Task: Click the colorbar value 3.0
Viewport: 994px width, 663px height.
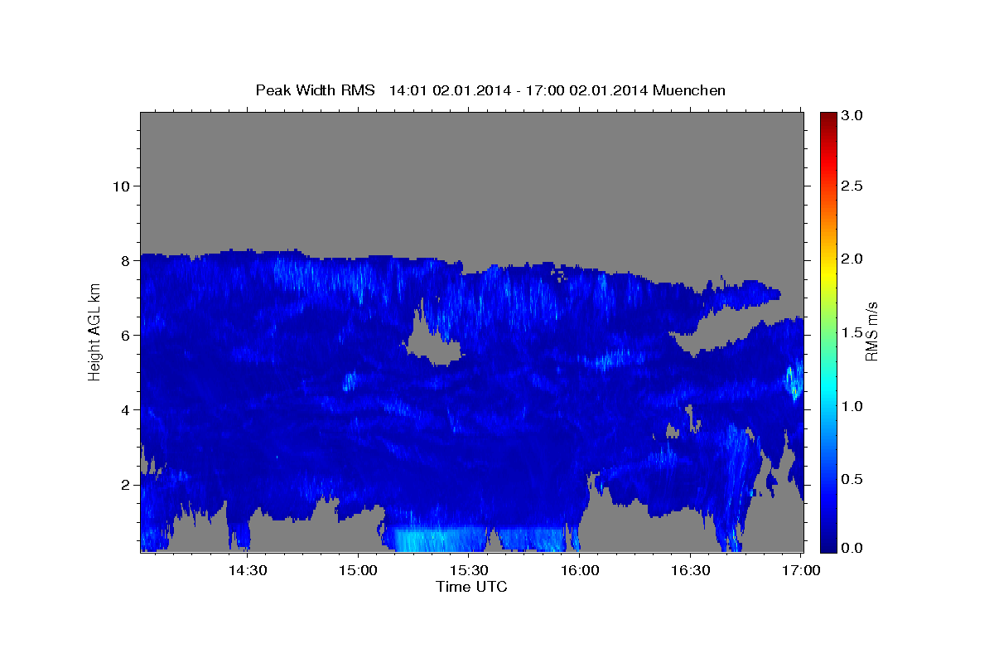Action: (x=852, y=115)
